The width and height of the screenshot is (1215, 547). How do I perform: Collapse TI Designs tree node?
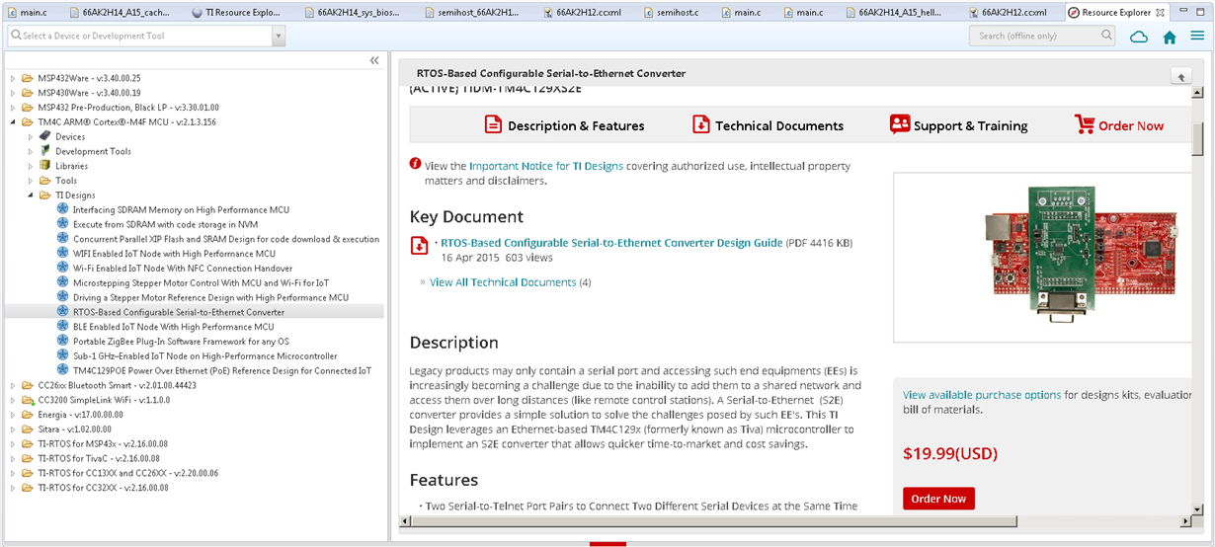coord(31,195)
